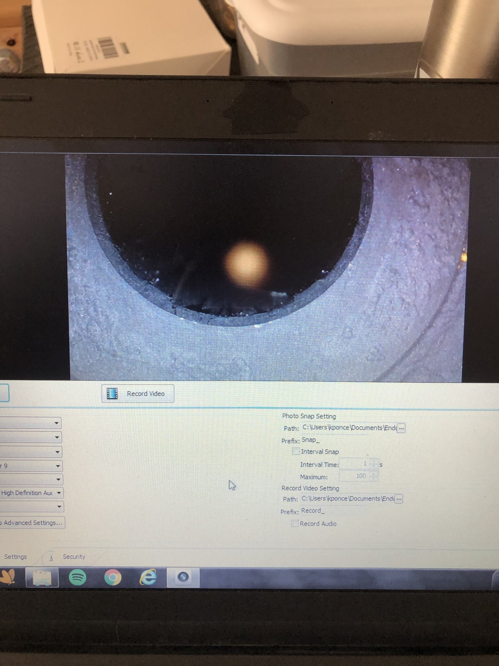The width and height of the screenshot is (499, 666).
Task: Open Spotify from the taskbar
Action: pyautogui.click(x=77, y=577)
